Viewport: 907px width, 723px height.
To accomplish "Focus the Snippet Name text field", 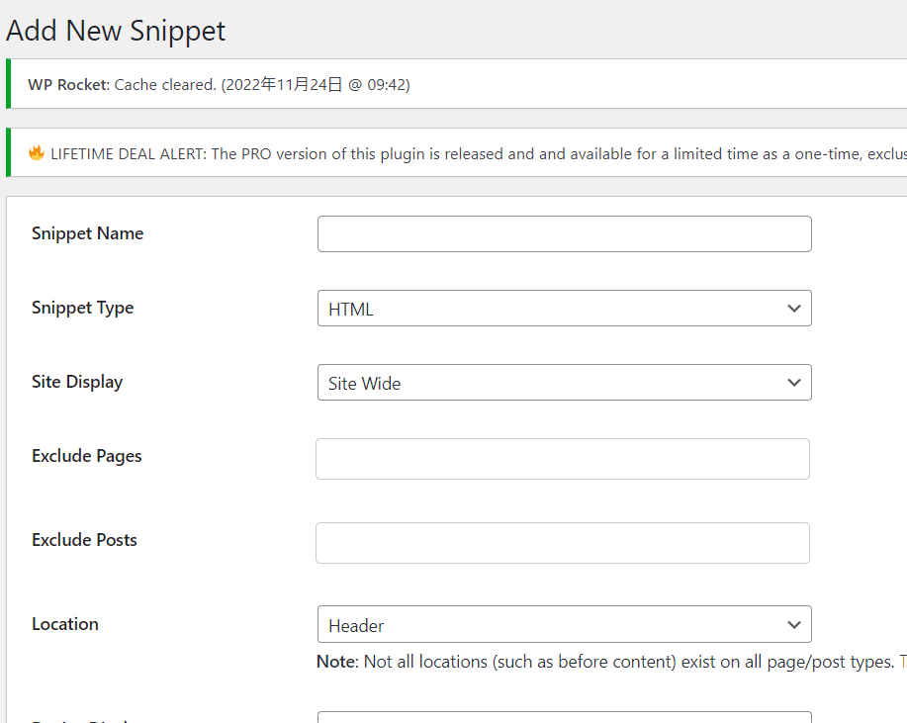I will [x=564, y=234].
